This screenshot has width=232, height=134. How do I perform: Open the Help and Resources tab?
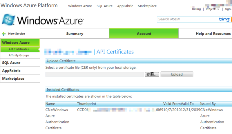[x=213, y=33]
